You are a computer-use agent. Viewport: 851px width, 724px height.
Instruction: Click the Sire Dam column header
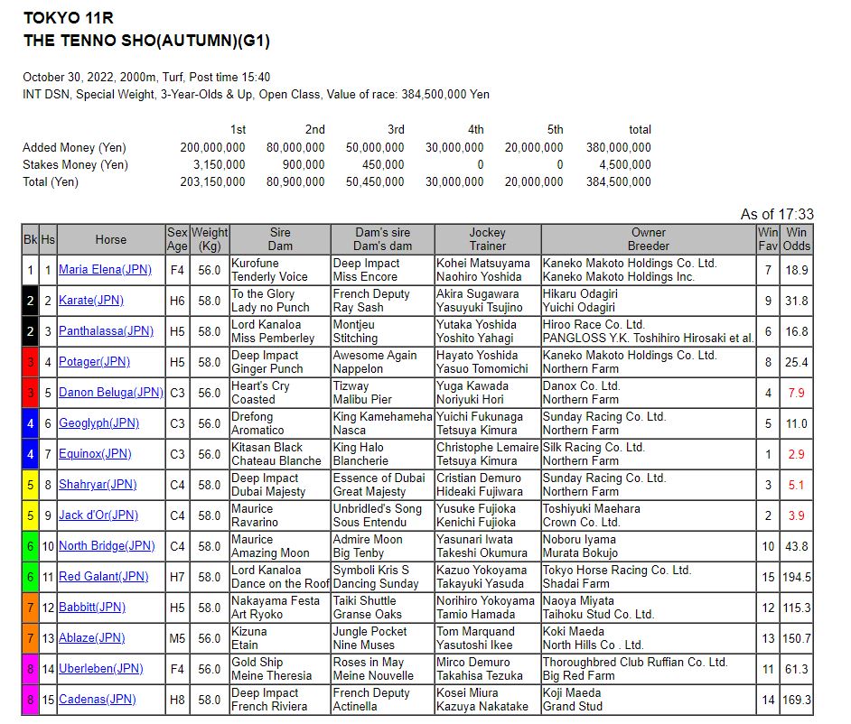280,239
